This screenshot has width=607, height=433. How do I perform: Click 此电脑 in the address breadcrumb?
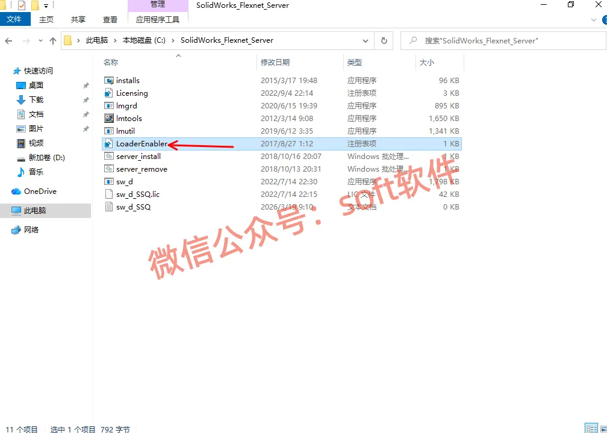coord(97,40)
